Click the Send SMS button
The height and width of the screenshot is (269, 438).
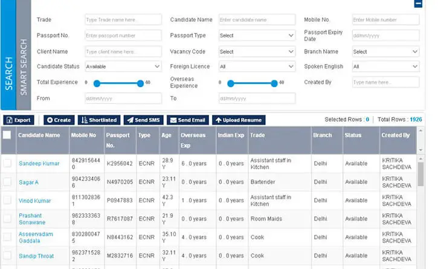(144, 120)
